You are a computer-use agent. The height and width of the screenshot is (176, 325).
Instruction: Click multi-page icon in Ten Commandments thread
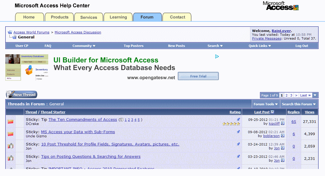point(122,120)
